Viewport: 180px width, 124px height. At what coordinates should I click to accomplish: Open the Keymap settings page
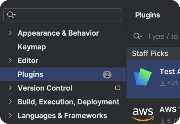(32, 47)
